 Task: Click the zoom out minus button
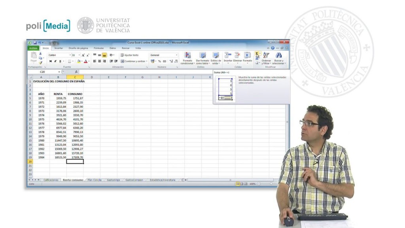pos(259,184)
